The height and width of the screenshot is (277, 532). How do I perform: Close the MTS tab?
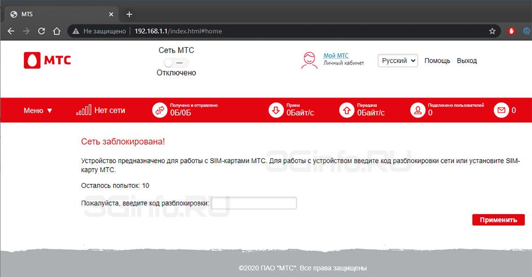[111, 14]
